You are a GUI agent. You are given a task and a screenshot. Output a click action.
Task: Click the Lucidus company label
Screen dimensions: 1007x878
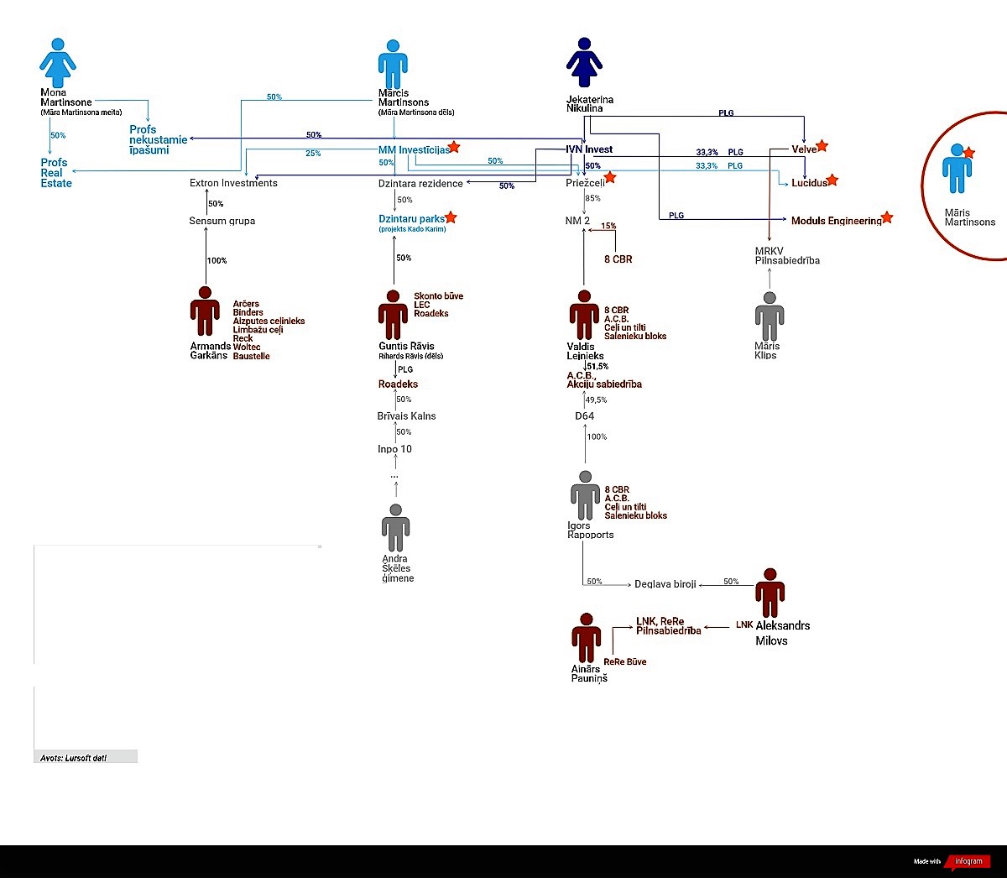click(x=809, y=183)
